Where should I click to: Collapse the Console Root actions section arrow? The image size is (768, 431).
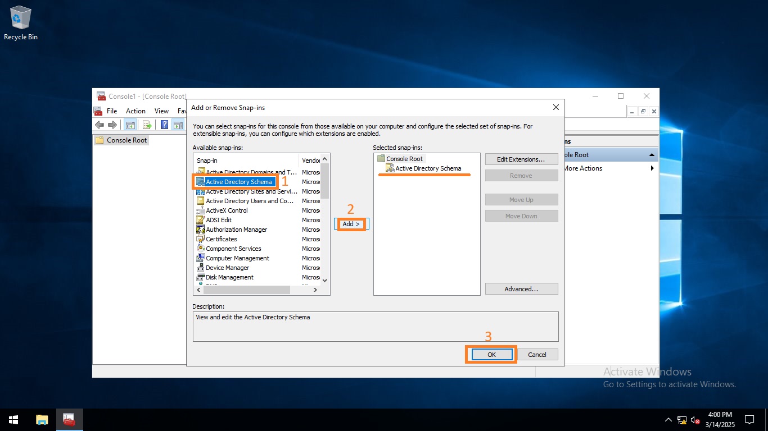[x=652, y=155]
